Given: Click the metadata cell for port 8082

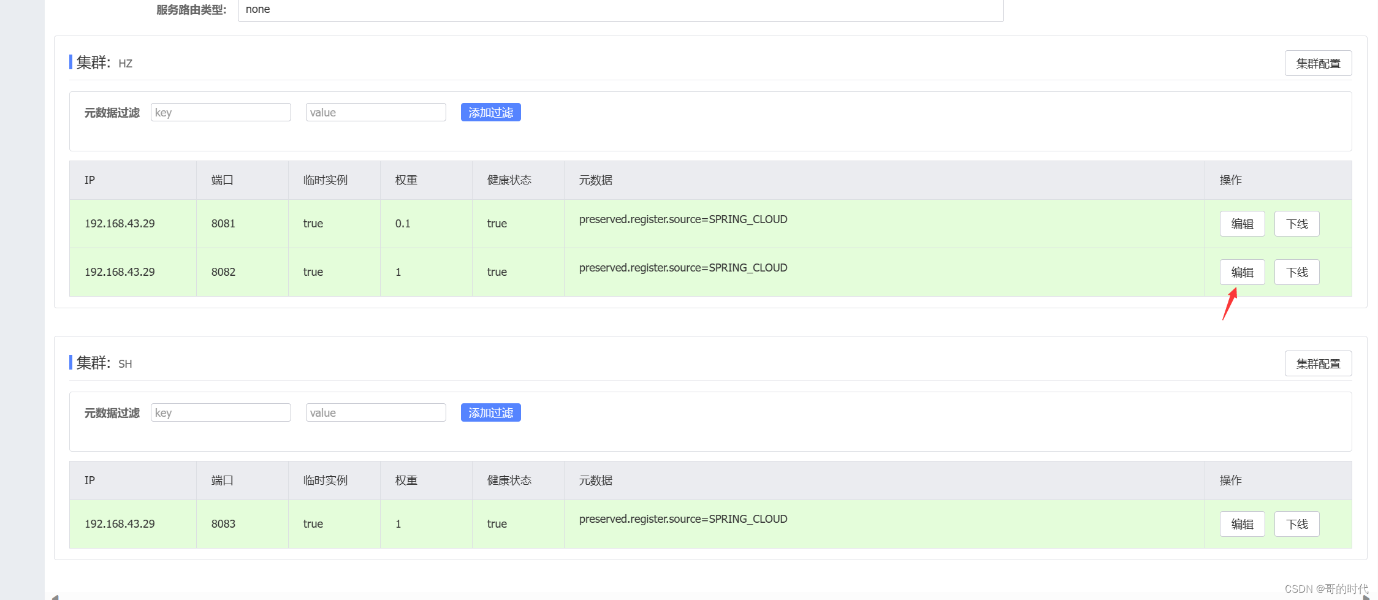Looking at the screenshot, I should coord(683,268).
